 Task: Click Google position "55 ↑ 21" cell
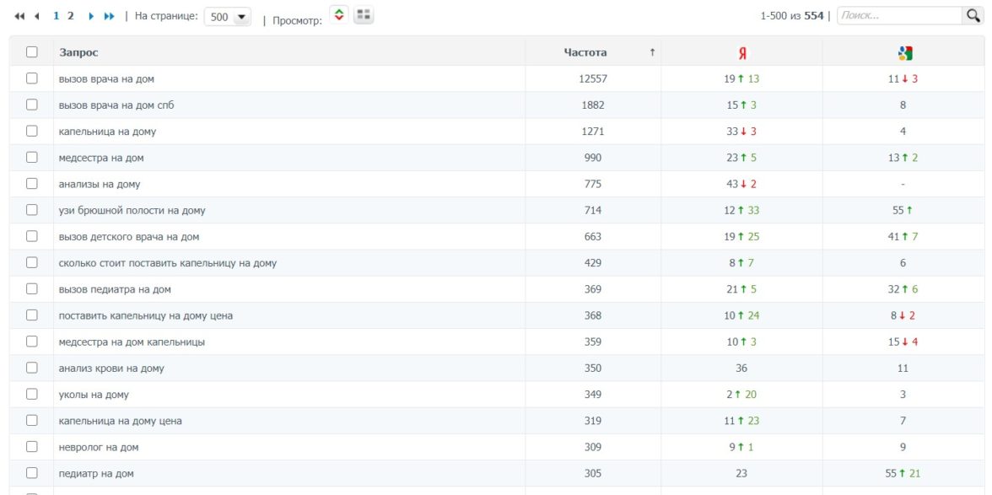(903, 474)
